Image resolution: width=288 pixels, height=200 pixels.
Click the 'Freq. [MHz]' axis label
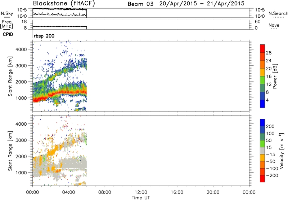click(x=6, y=24)
